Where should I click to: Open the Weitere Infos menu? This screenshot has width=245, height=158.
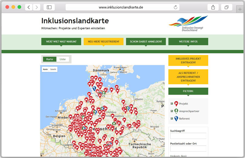tap(188, 42)
